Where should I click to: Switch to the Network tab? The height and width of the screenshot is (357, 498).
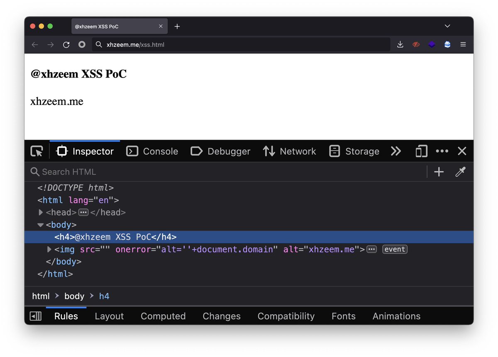coord(289,151)
